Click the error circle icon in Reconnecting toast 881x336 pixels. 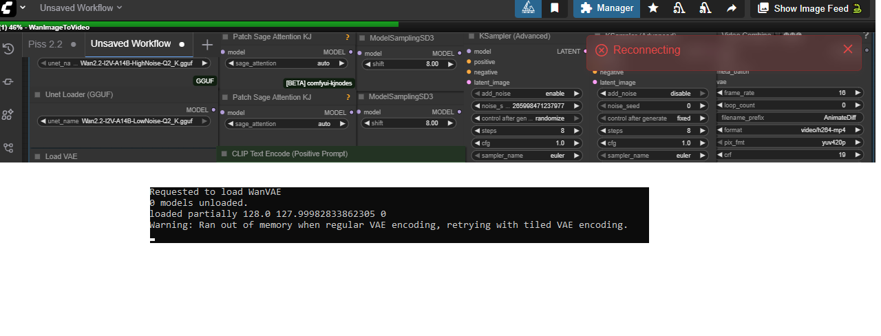pyautogui.click(x=602, y=50)
